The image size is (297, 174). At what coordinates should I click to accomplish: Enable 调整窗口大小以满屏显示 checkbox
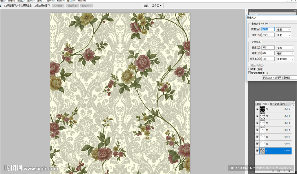(6, 6)
